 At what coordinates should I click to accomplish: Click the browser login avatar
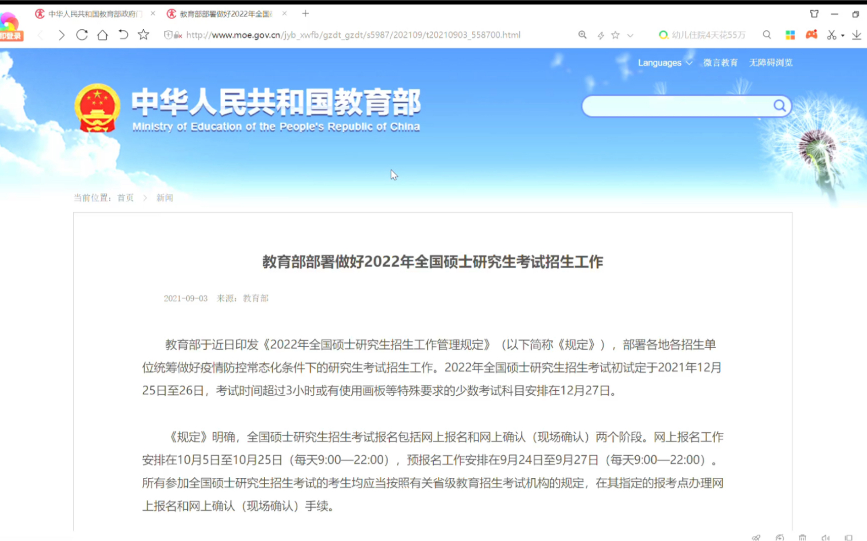pyautogui.click(x=11, y=27)
